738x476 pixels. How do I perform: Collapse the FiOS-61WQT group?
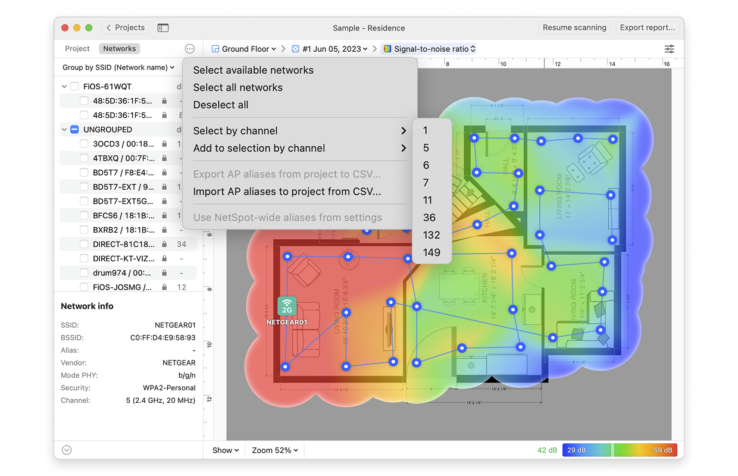(x=64, y=86)
